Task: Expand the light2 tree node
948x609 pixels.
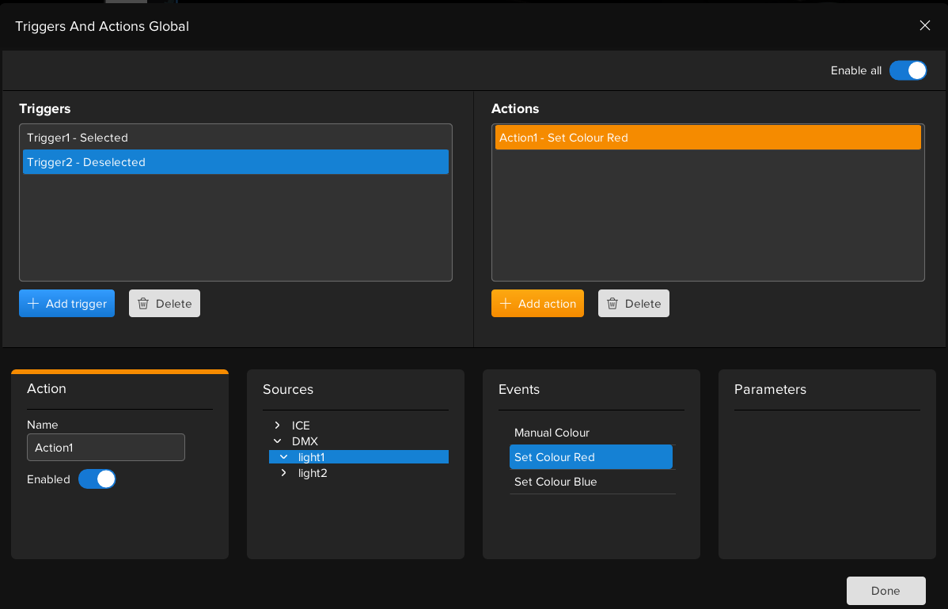Action: pyautogui.click(x=283, y=473)
